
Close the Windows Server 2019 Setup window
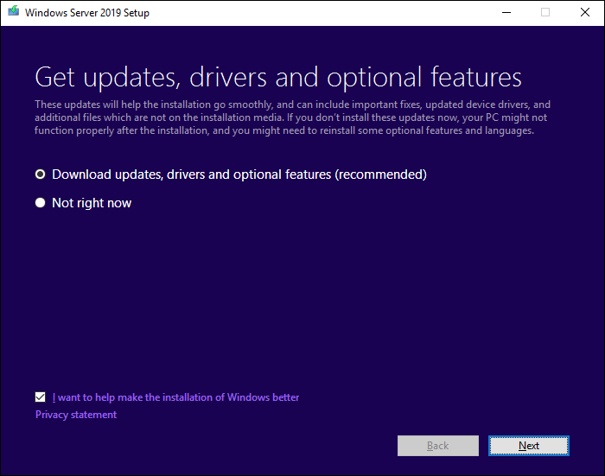(584, 13)
